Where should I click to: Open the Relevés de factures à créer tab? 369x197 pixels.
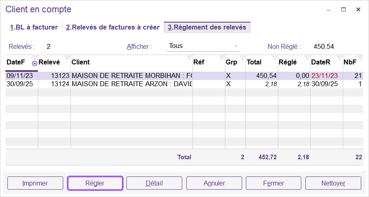113,27
